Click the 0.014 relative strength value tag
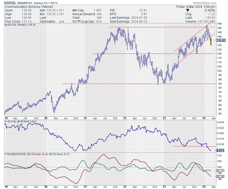 219,150
